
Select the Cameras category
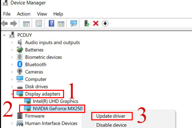[x=34, y=72]
